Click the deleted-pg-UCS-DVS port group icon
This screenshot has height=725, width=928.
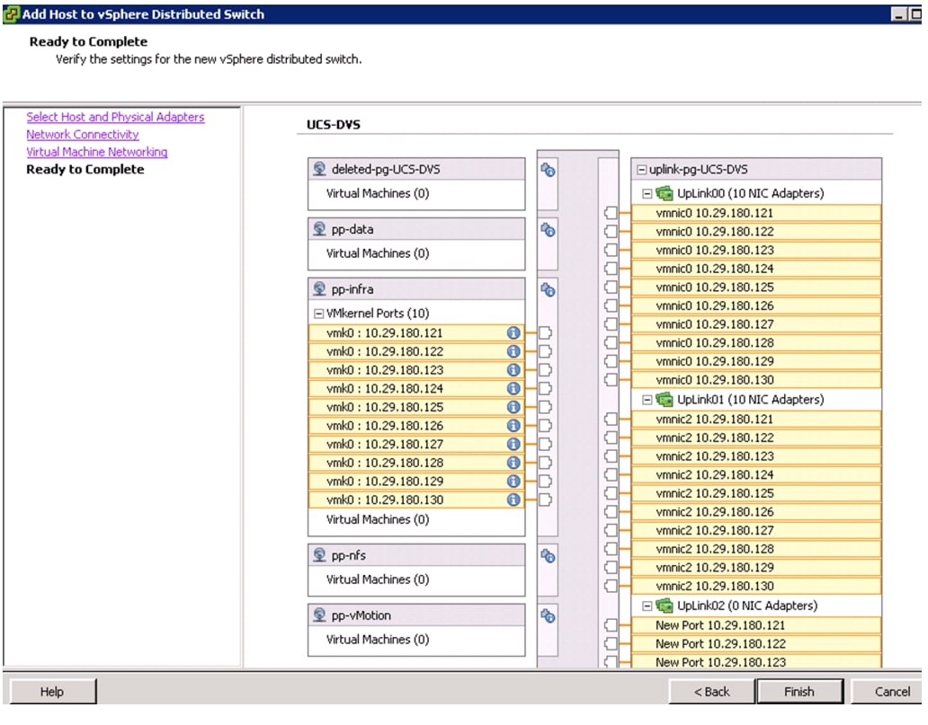(319, 169)
